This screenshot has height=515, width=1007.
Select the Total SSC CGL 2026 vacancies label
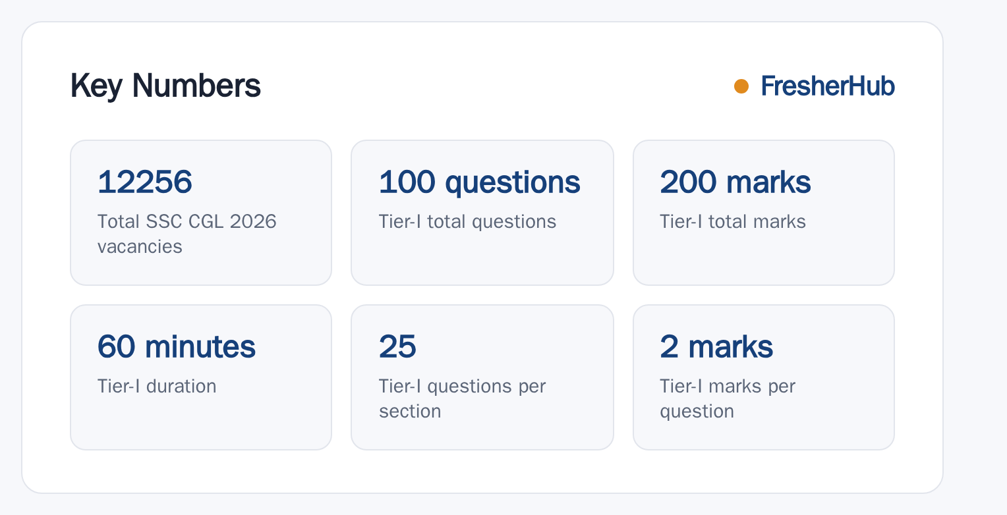[x=187, y=234]
